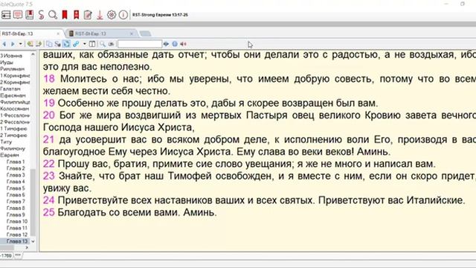Select book 'Филимону' in list
The width and height of the screenshot is (476, 268).
(13, 149)
